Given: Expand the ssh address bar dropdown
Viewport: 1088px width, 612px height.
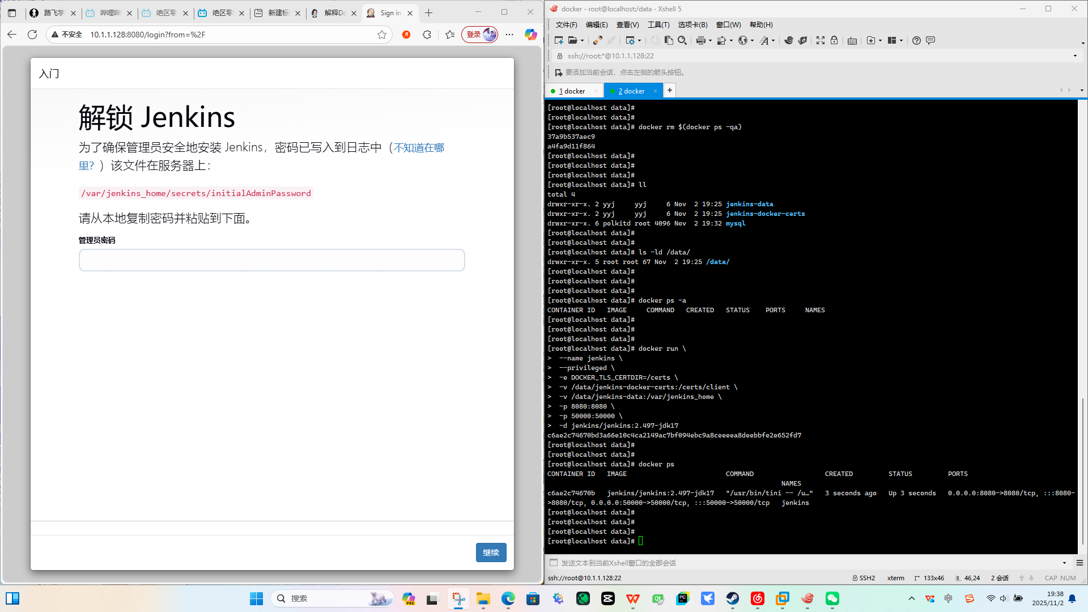Looking at the screenshot, I should (x=1075, y=56).
